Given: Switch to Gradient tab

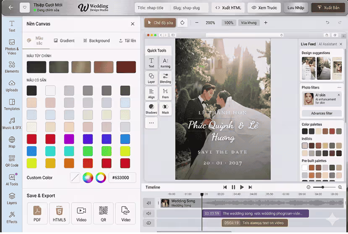Looking at the screenshot, I should point(64,41).
